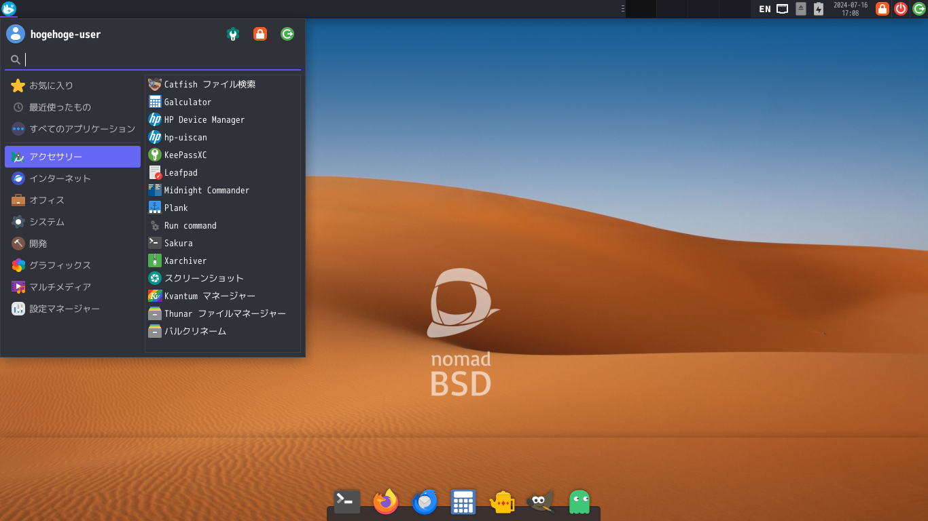Launch Midnight Commander
The height and width of the screenshot is (521, 928).
tap(223, 190)
